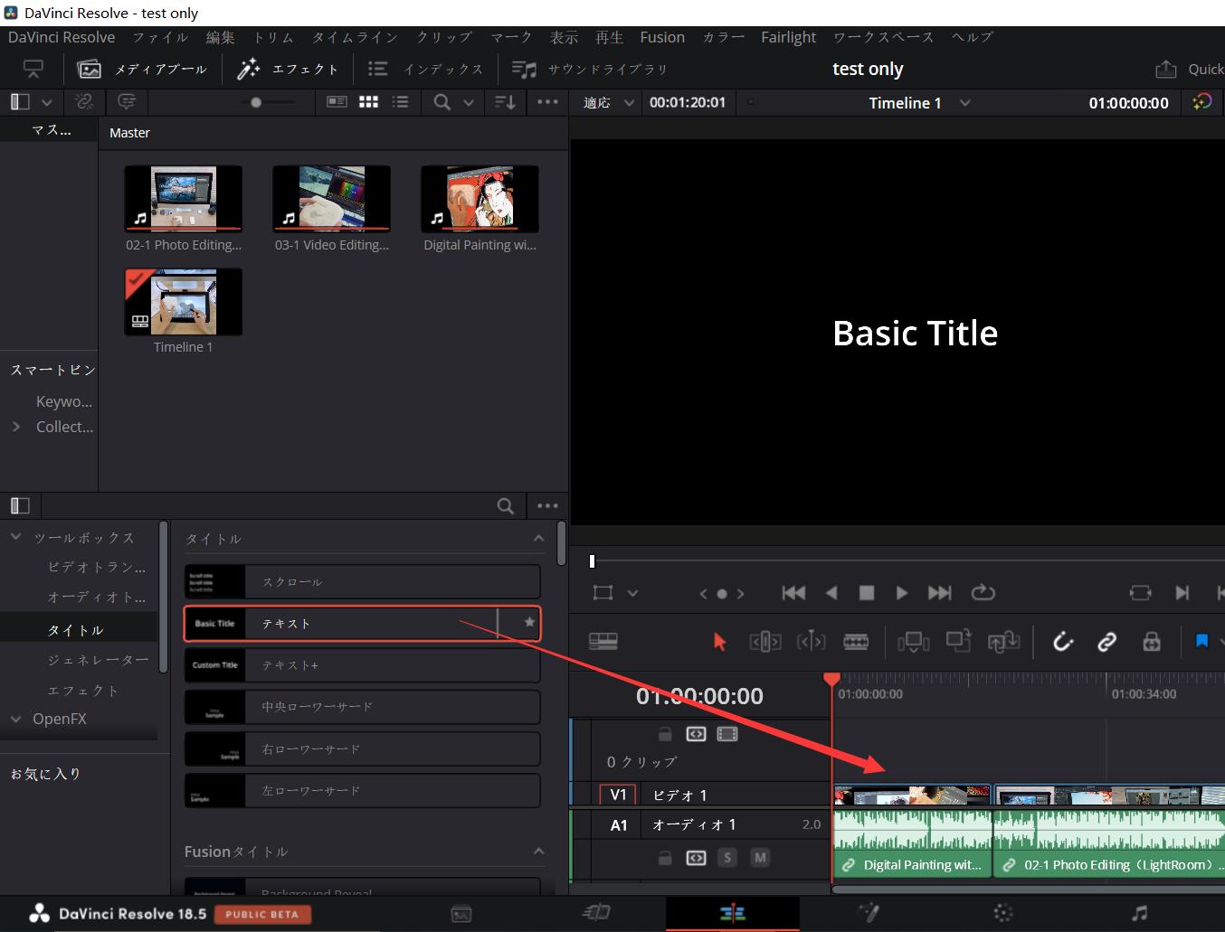Viewport: 1225px width, 932px height.
Task: Expand the bin list layout dropdown arrow
Action: [x=47, y=103]
